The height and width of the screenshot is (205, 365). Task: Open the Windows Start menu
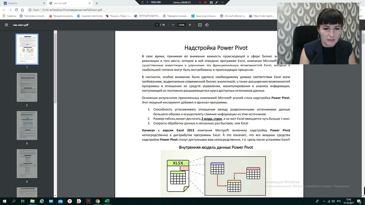[x=5, y=201]
